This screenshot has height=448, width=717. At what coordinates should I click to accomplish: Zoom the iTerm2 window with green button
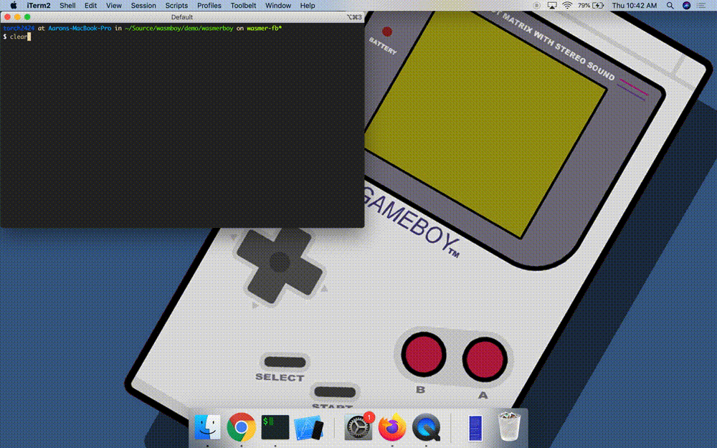[27, 17]
